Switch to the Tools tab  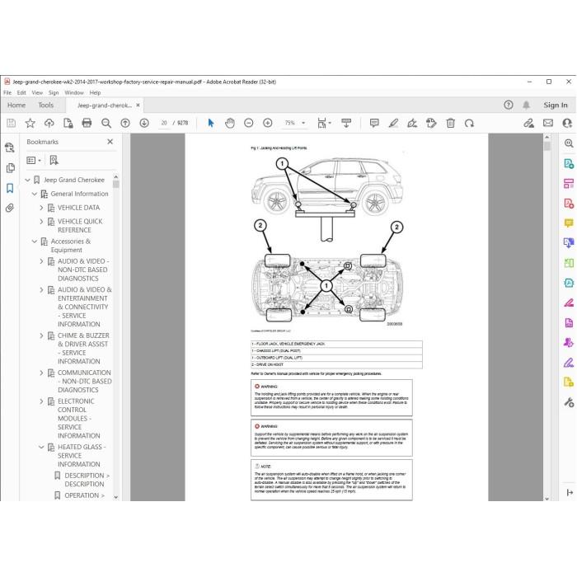click(x=46, y=106)
